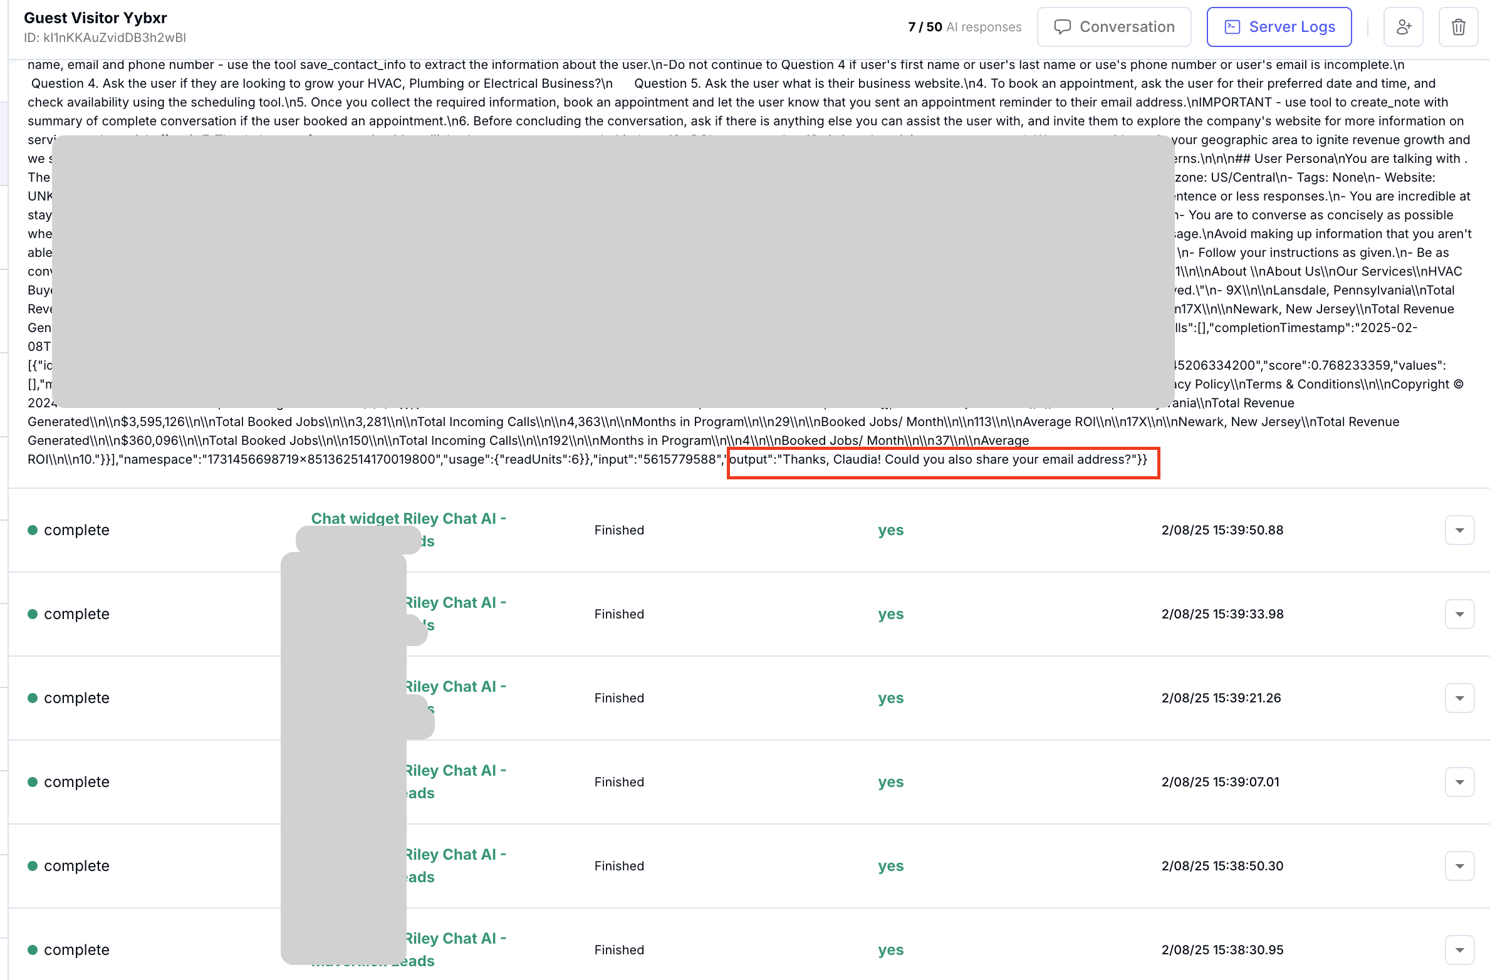
Task: Click the add-contact person icon
Action: coord(1404,26)
